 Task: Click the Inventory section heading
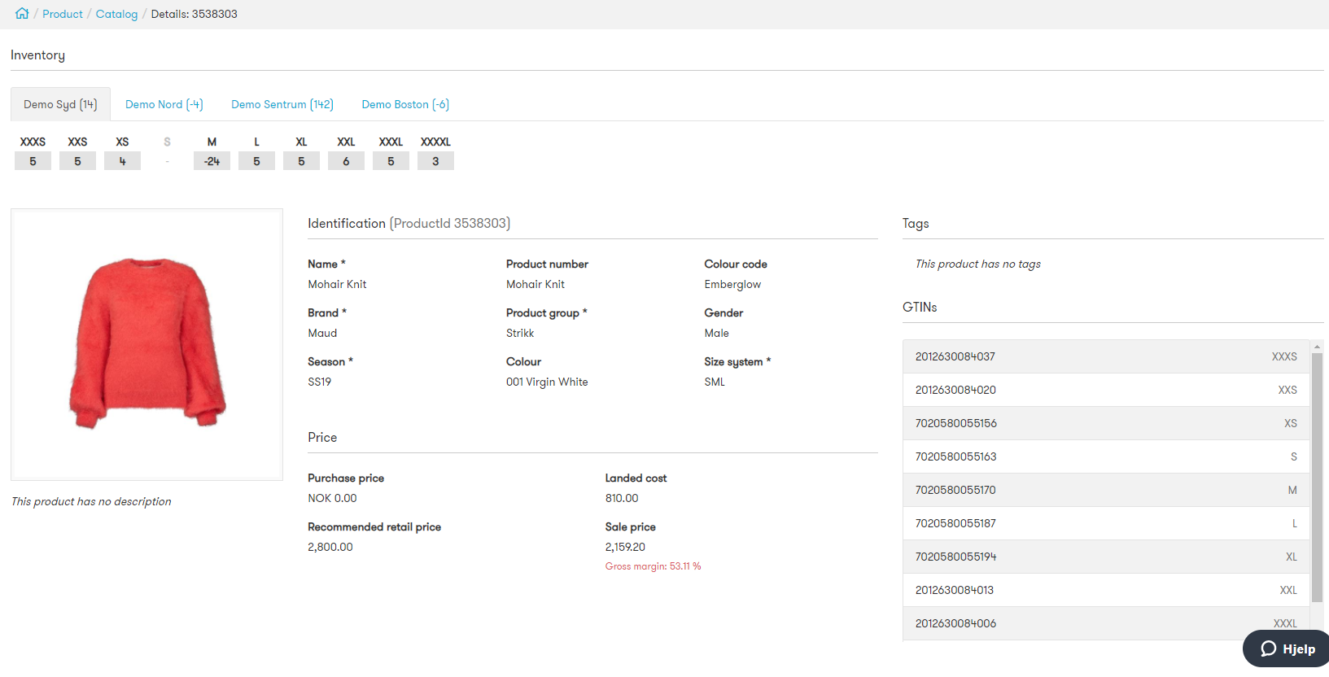click(37, 55)
